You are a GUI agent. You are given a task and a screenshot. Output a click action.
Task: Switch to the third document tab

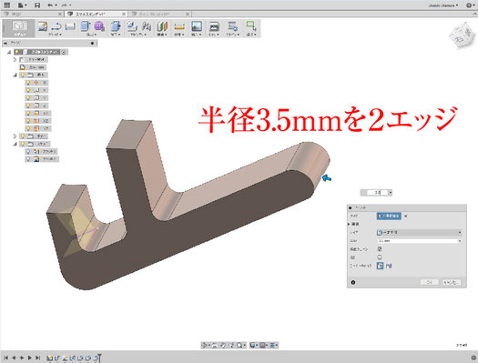(159, 14)
